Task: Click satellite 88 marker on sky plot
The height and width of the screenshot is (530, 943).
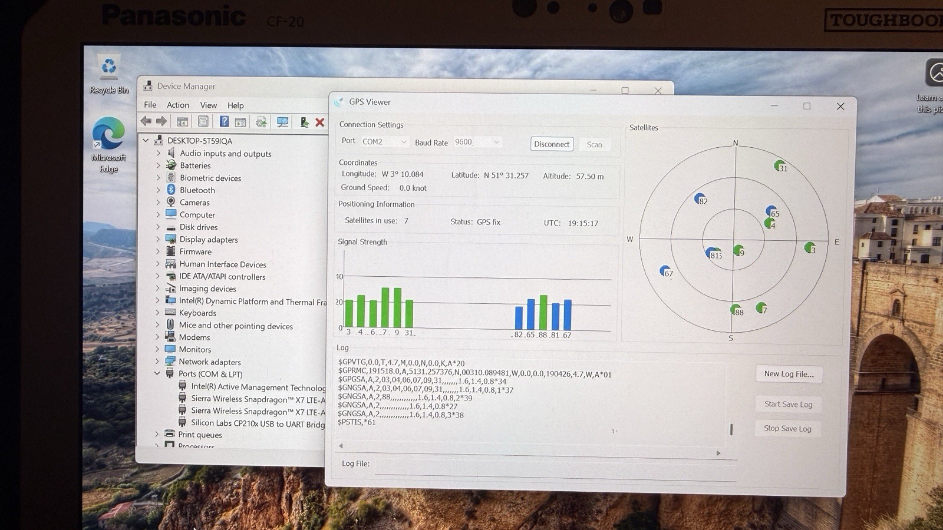Action: [x=736, y=310]
